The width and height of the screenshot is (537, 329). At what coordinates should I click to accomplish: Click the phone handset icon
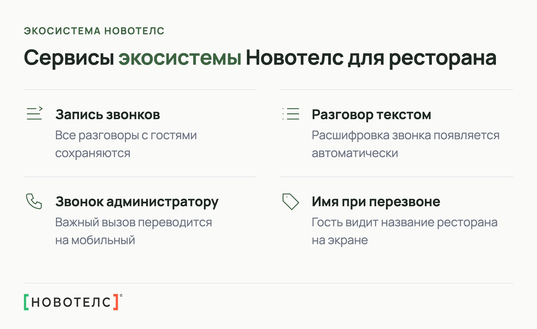[x=34, y=201]
